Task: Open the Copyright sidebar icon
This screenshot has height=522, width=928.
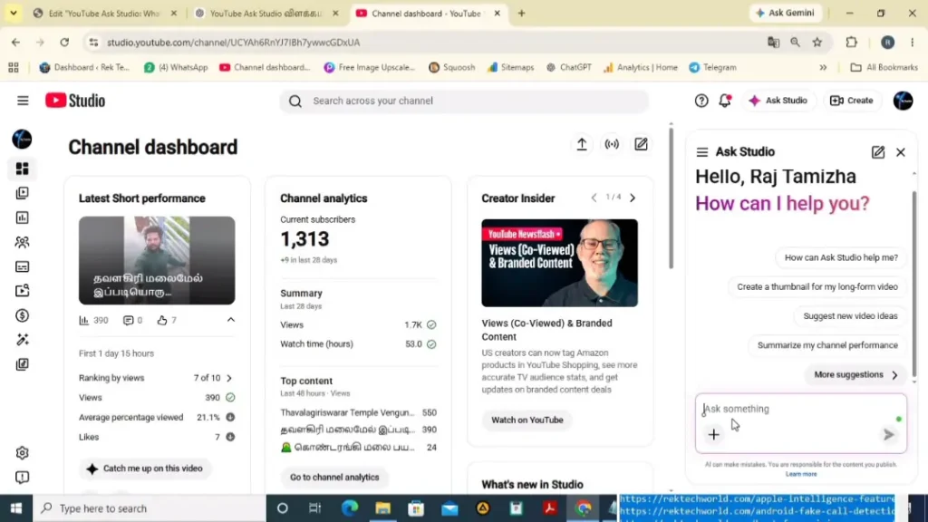Action: pos(22,291)
